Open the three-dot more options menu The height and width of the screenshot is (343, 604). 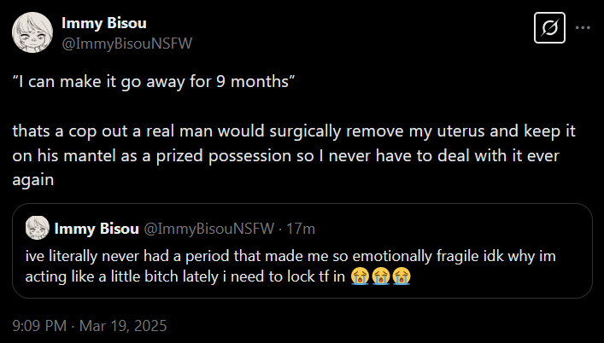point(583,28)
